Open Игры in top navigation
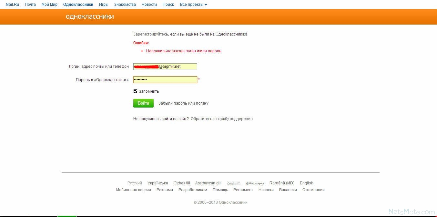437x217 pixels. click(x=104, y=5)
